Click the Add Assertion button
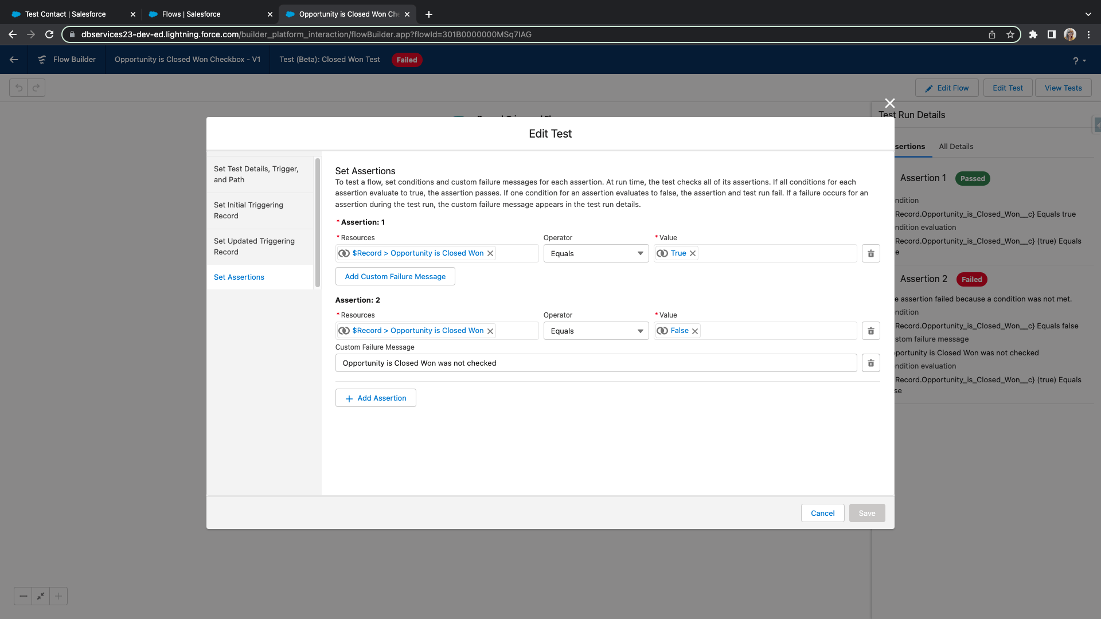Viewport: 1101px width, 619px height. 376,398
